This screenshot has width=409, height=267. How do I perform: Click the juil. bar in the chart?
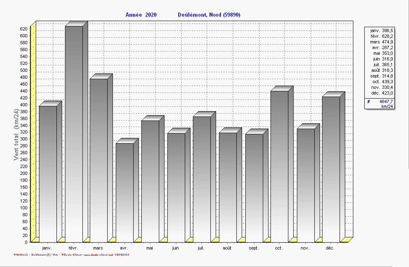point(202,179)
